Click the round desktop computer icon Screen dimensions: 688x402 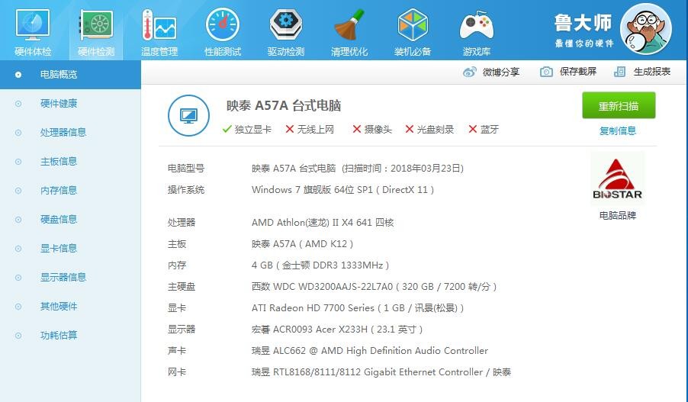(188, 115)
